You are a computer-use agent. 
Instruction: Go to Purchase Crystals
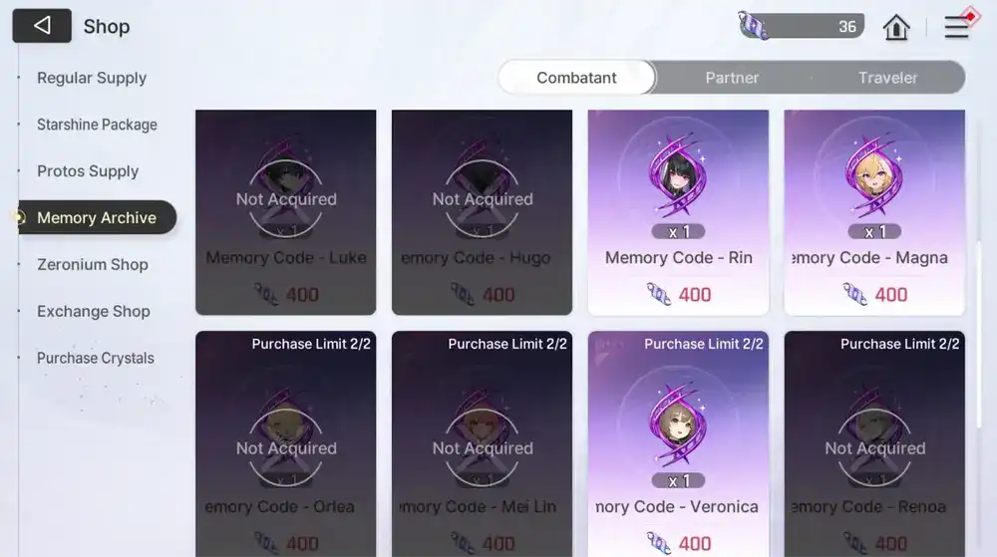(96, 358)
